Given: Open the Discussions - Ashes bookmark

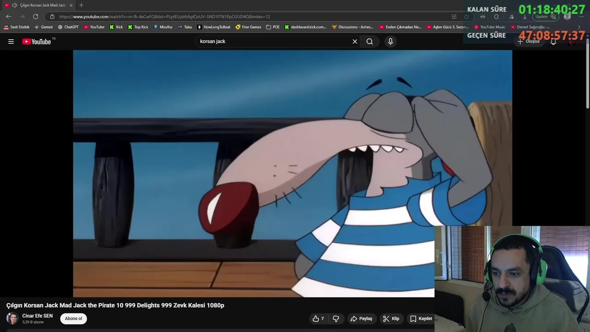Looking at the screenshot, I should [x=353, y=27].
